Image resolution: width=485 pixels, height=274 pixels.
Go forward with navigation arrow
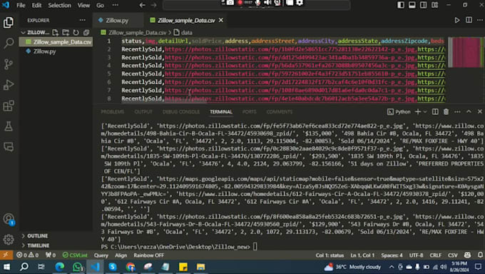pos(154,5)
